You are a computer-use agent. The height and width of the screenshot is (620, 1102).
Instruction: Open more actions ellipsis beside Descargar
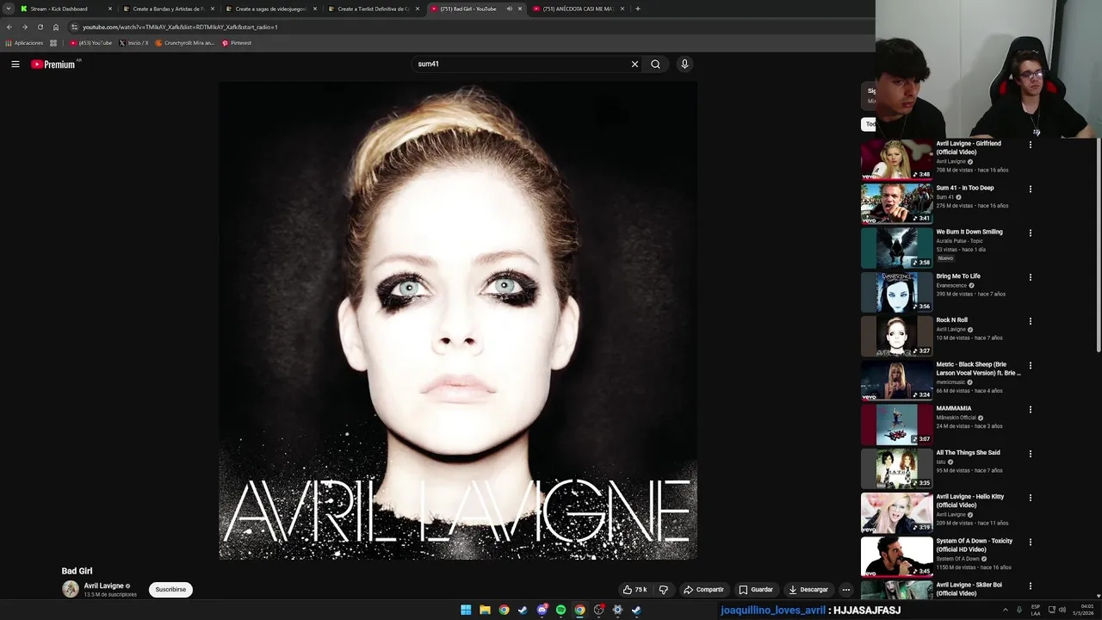point(846,590)
